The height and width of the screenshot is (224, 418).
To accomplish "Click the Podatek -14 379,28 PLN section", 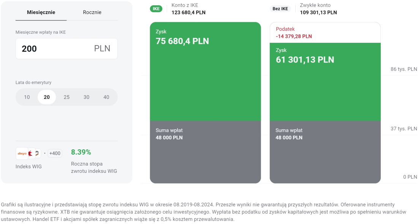I will click(325, 33).
